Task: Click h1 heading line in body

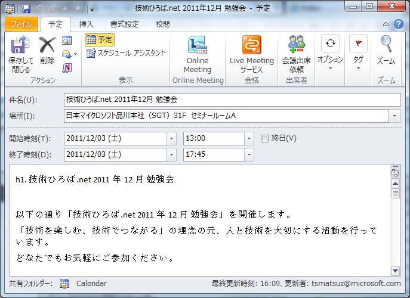Action: click(x=95, y=179)
